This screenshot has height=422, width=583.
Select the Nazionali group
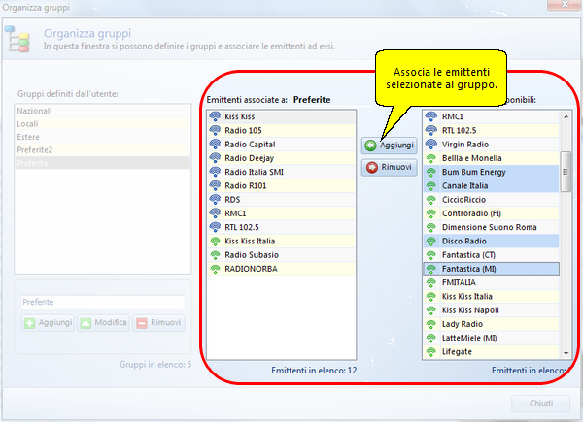(103, 111)
